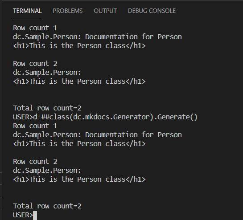Viewport: 243px width, 220px height.
Task: Click the blinking cursor after the final USER> prompt
Action: pyautogui.click(x=35, y=216)
